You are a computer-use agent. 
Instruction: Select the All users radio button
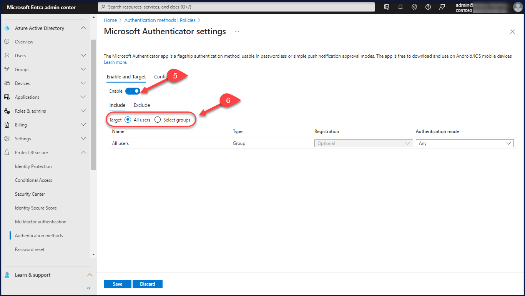click(128, 120)
